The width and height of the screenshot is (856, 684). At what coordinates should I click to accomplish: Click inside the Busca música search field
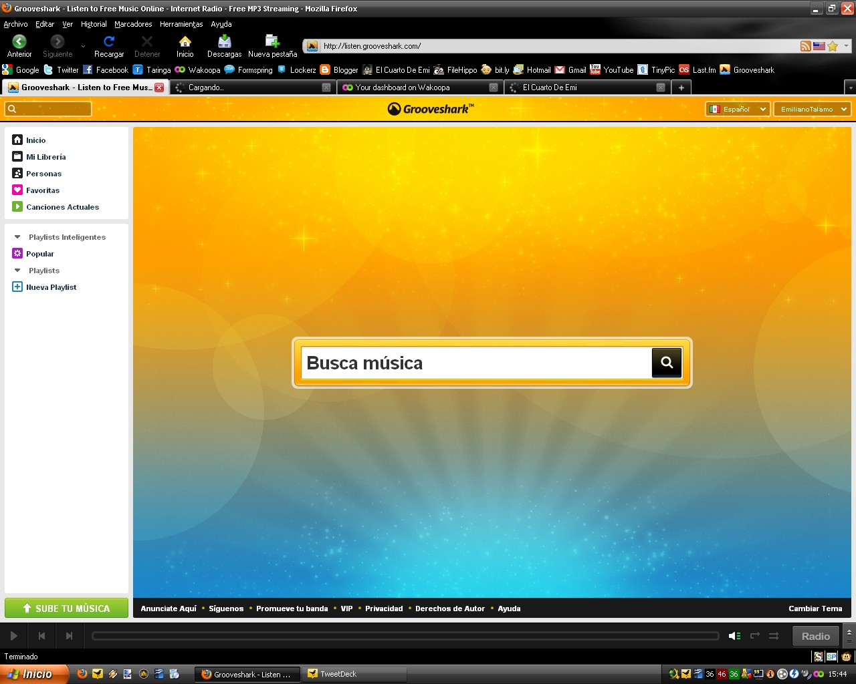point(468,363)
